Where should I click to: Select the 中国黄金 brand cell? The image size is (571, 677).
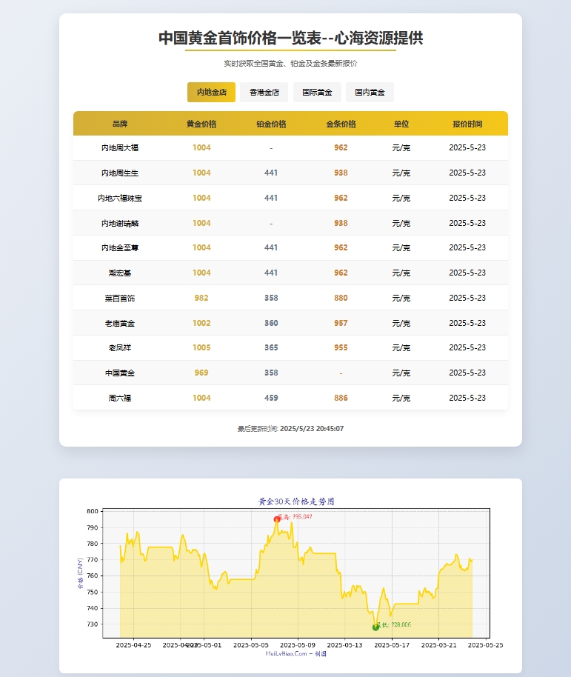pos(120,373)
